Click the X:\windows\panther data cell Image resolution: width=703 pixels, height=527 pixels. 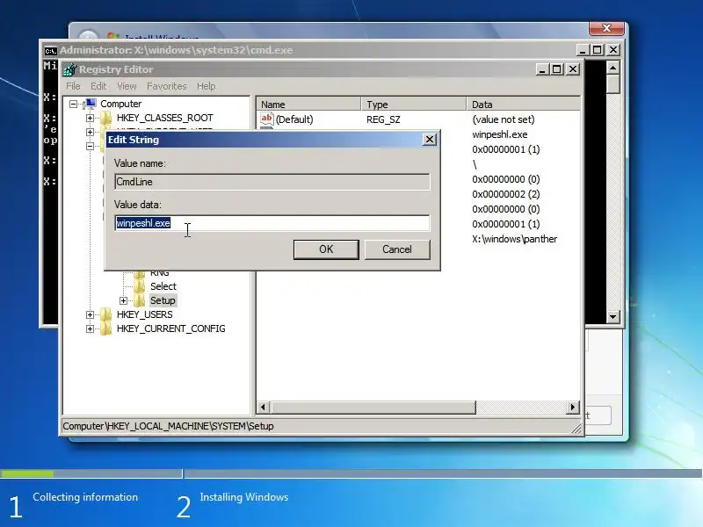click(514, 239)
